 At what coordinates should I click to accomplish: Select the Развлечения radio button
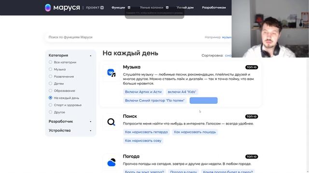[50, 76]
